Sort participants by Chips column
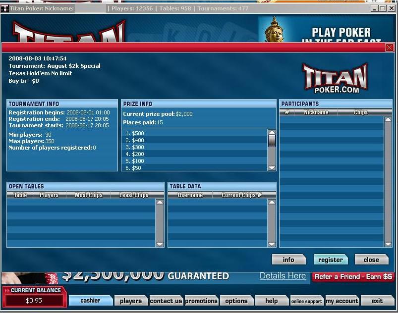 (x=361, y=112)
